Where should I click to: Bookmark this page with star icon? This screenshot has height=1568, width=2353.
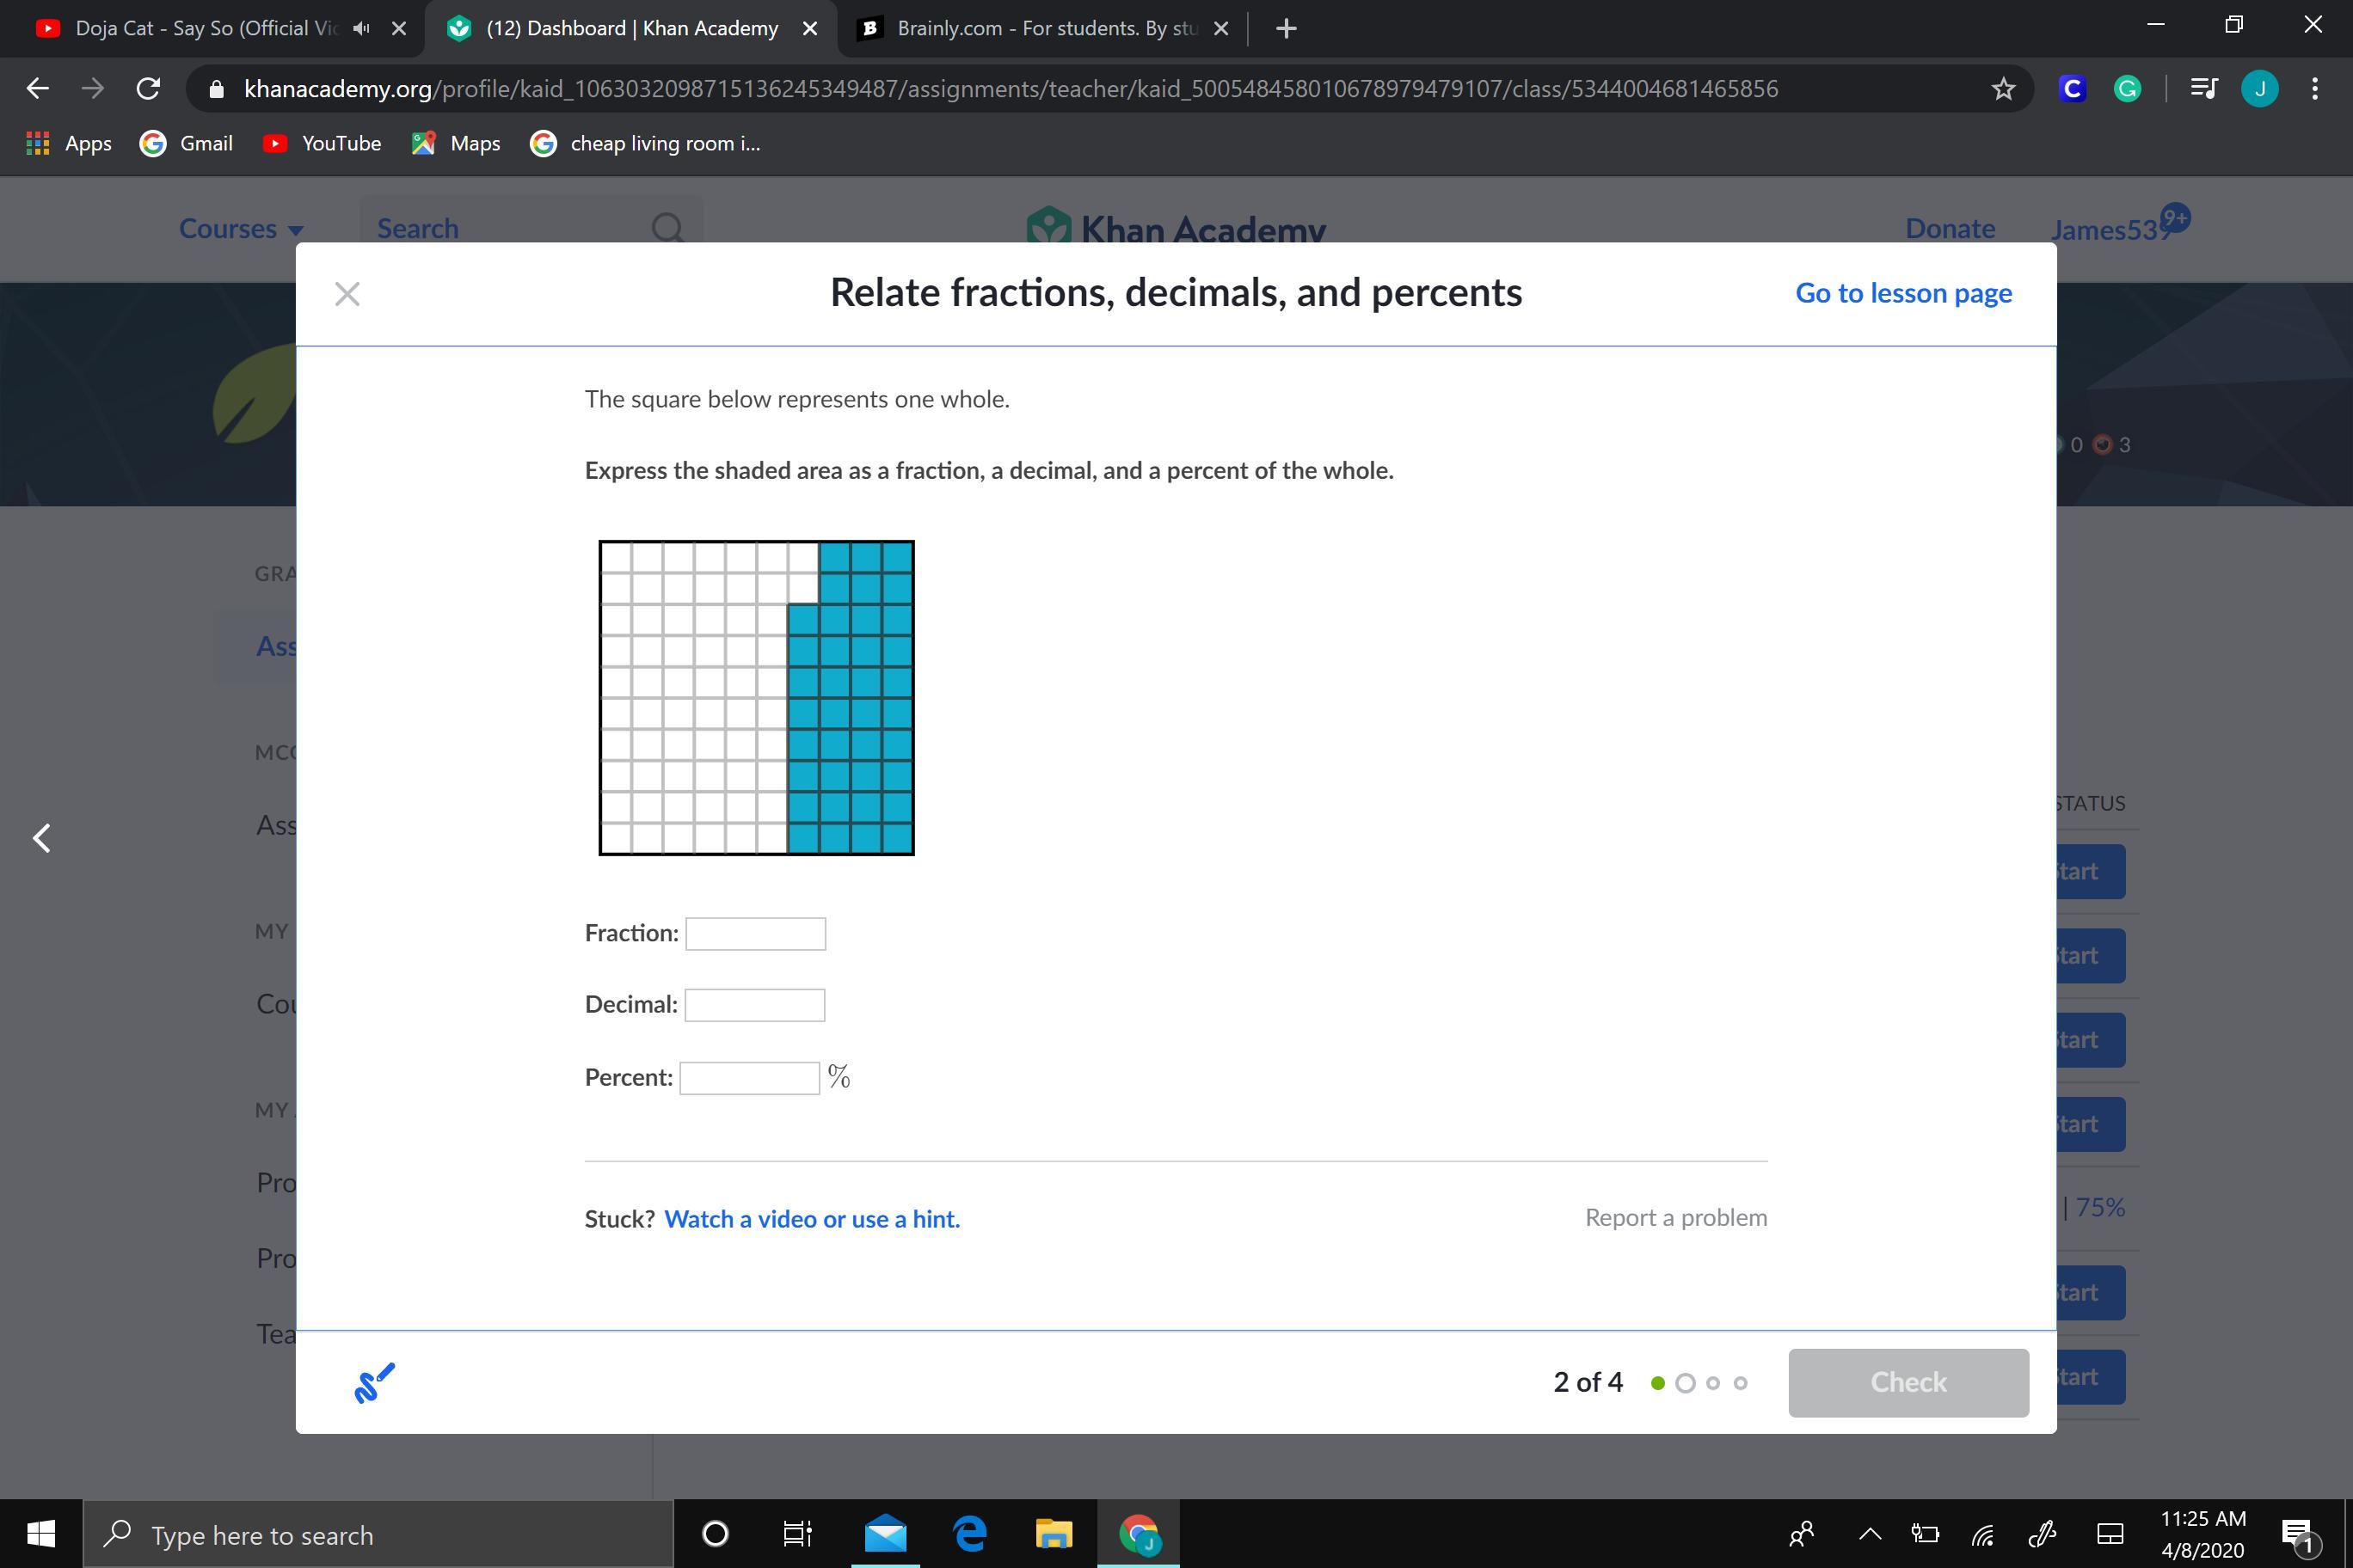[2003, 89]
